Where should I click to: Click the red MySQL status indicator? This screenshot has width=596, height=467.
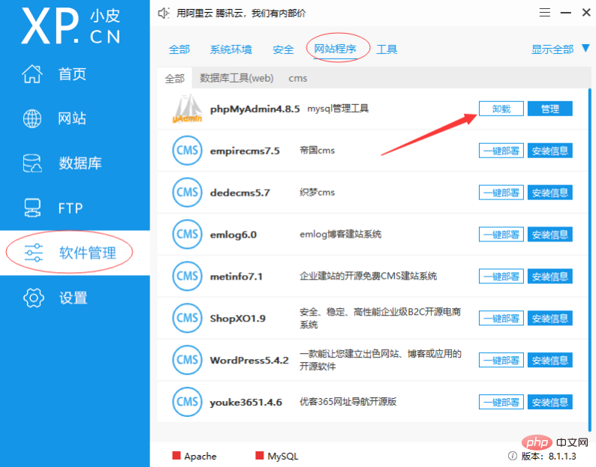260,456
